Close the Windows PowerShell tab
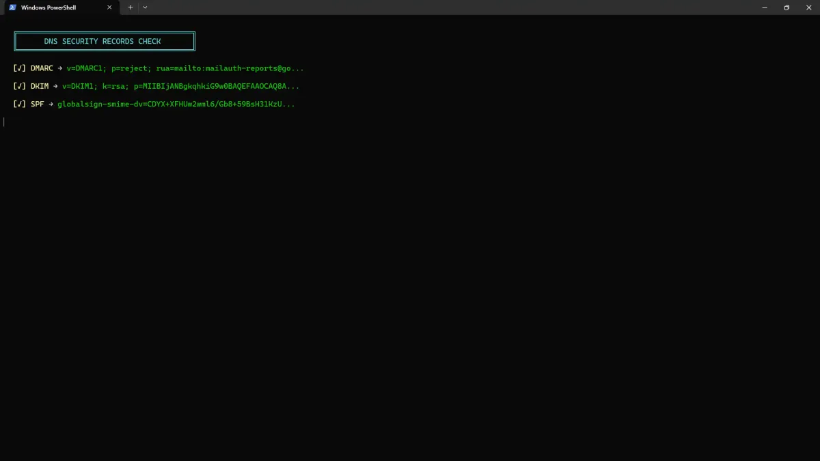 pyautogui.click(x=109, y=8)
